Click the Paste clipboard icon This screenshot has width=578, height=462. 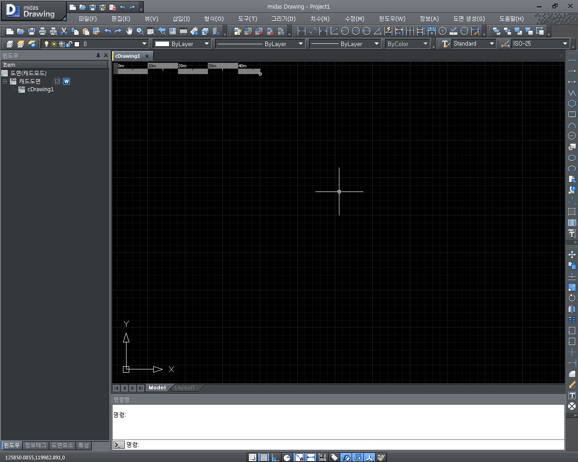point(86,31)
